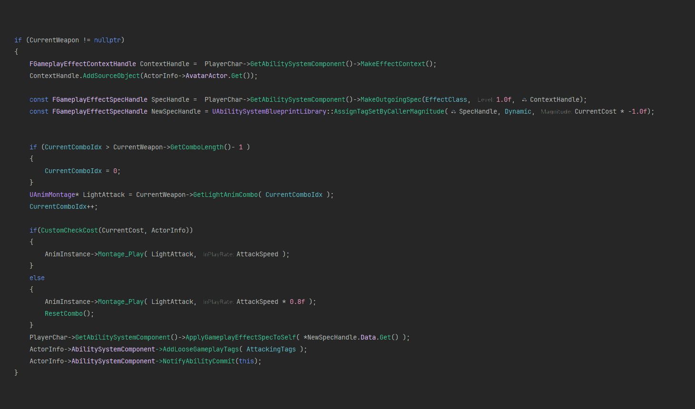
Task: Click the ResetCombo function call
Action: click(x=64, y=313)
